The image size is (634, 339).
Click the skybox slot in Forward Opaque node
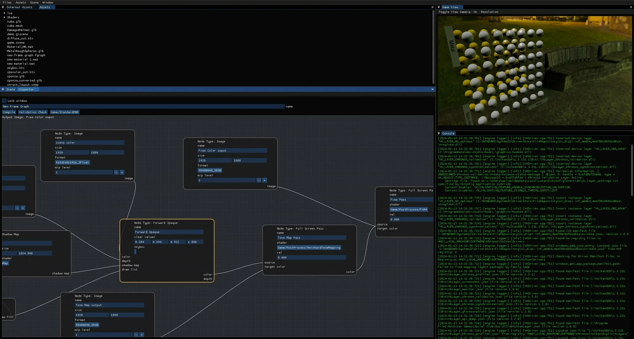[x=135, y=252]
